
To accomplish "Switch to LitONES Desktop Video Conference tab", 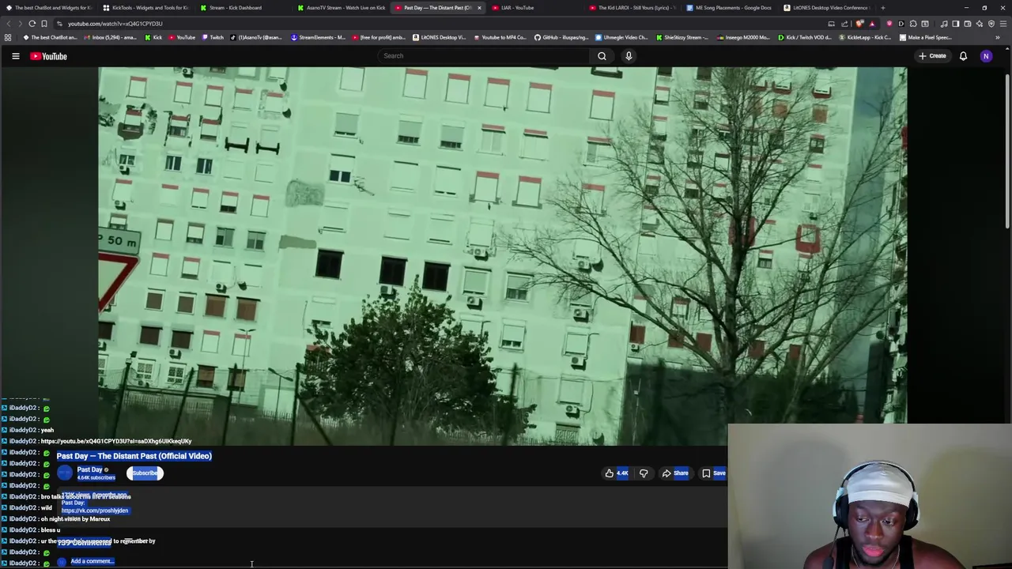I will click(x=827, y=8).
